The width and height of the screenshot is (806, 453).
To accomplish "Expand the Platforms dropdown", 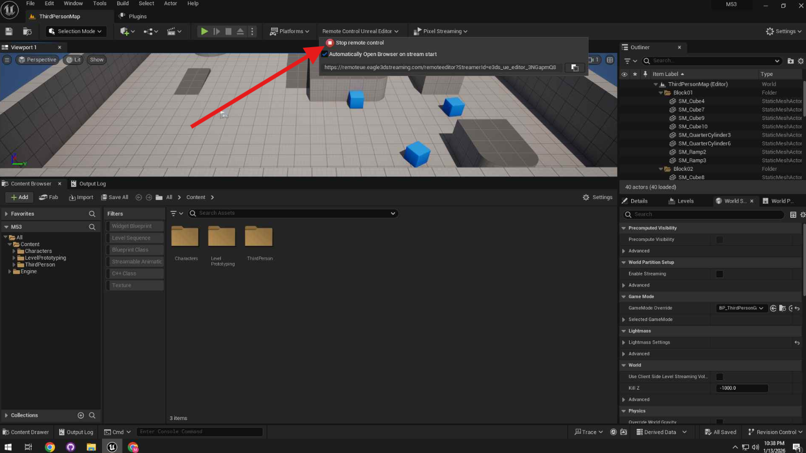I will pos(289,31).
